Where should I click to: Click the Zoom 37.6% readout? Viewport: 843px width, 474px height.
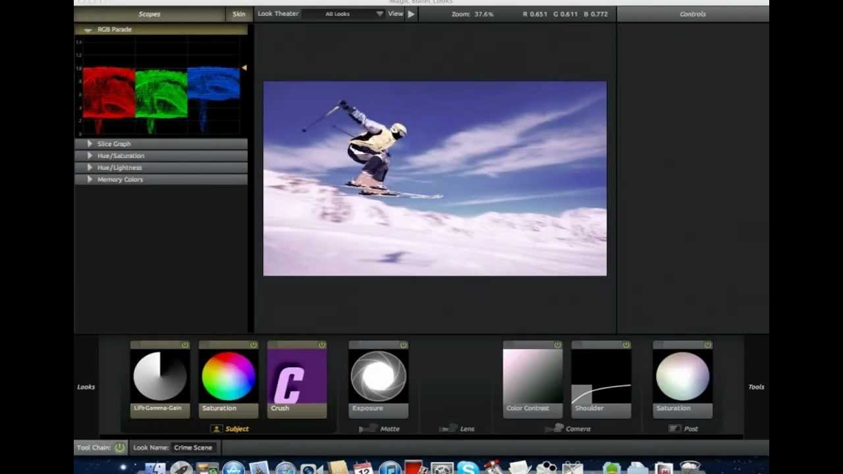[x=472, y=14]
